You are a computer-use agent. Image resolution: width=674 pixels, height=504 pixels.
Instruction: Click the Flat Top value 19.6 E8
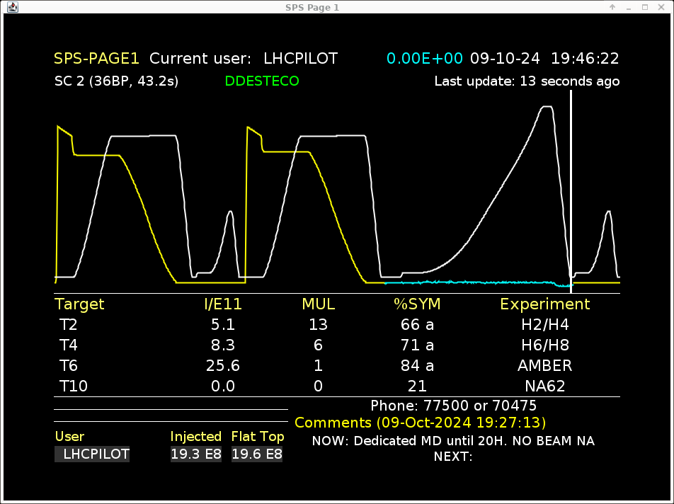257,454
